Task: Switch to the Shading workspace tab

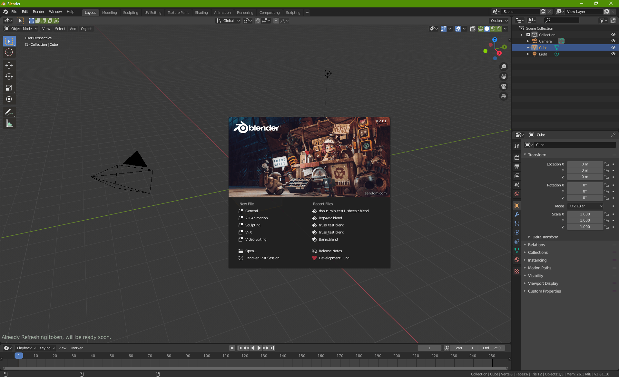Action: (201, 12)
